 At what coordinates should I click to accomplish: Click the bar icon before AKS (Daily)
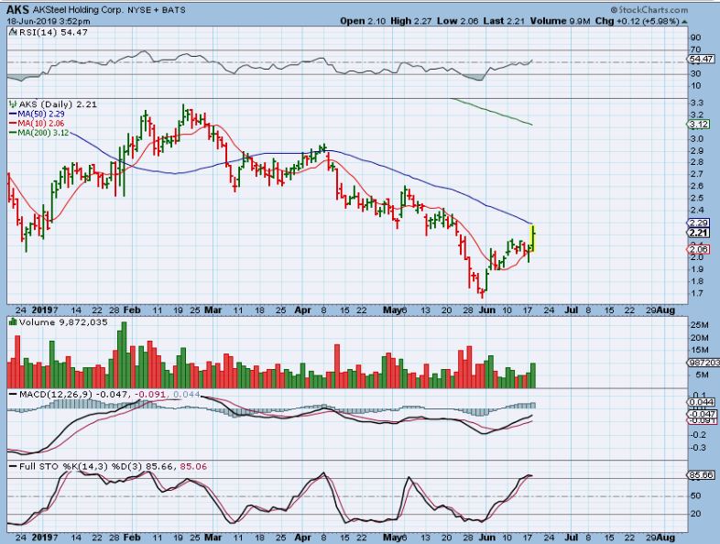pyautogui.click(x=14, y=104)
